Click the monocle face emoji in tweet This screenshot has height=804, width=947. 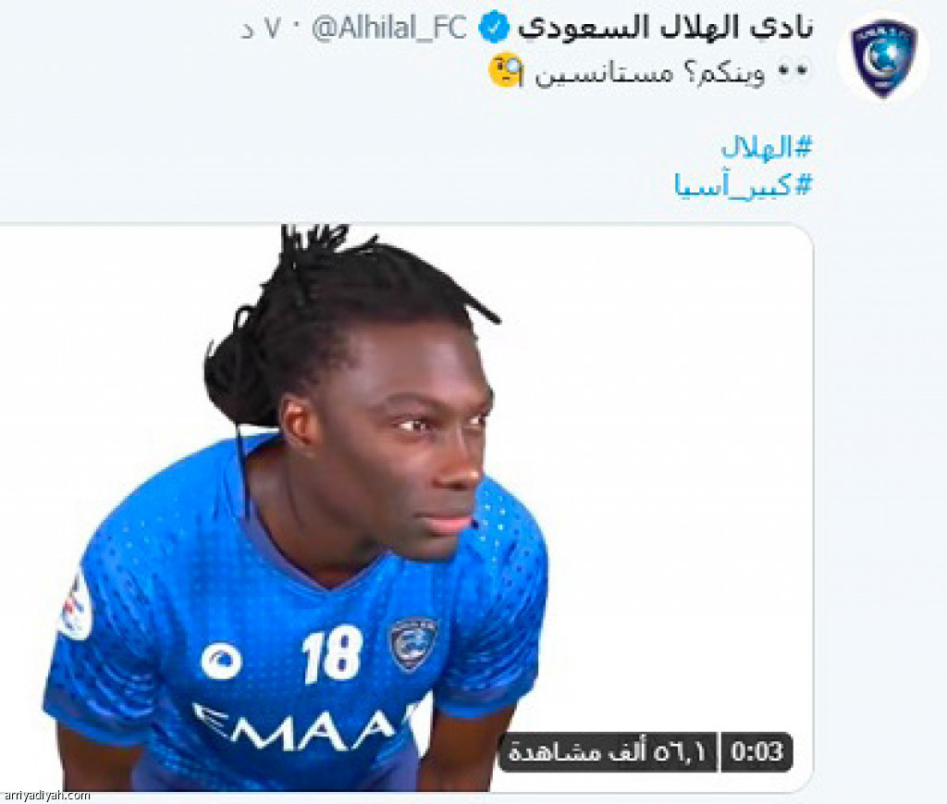click(x=506, y=70)
